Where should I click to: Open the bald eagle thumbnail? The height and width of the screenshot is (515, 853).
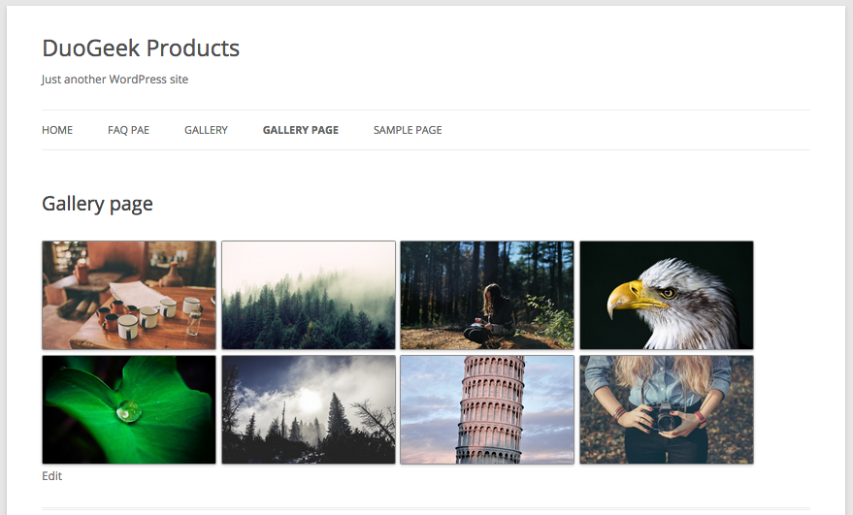click(x=667, y=295)
